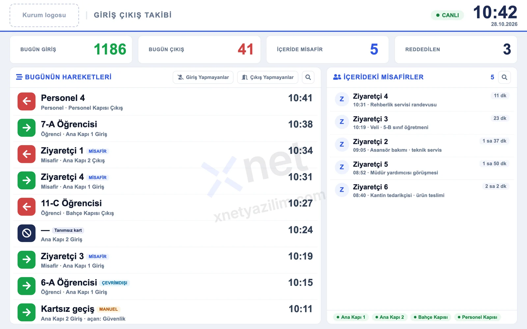Click red exit arrow for 11-C Öğrencisi
Screen dimensions: 527x329
click(x=26, y=207)
